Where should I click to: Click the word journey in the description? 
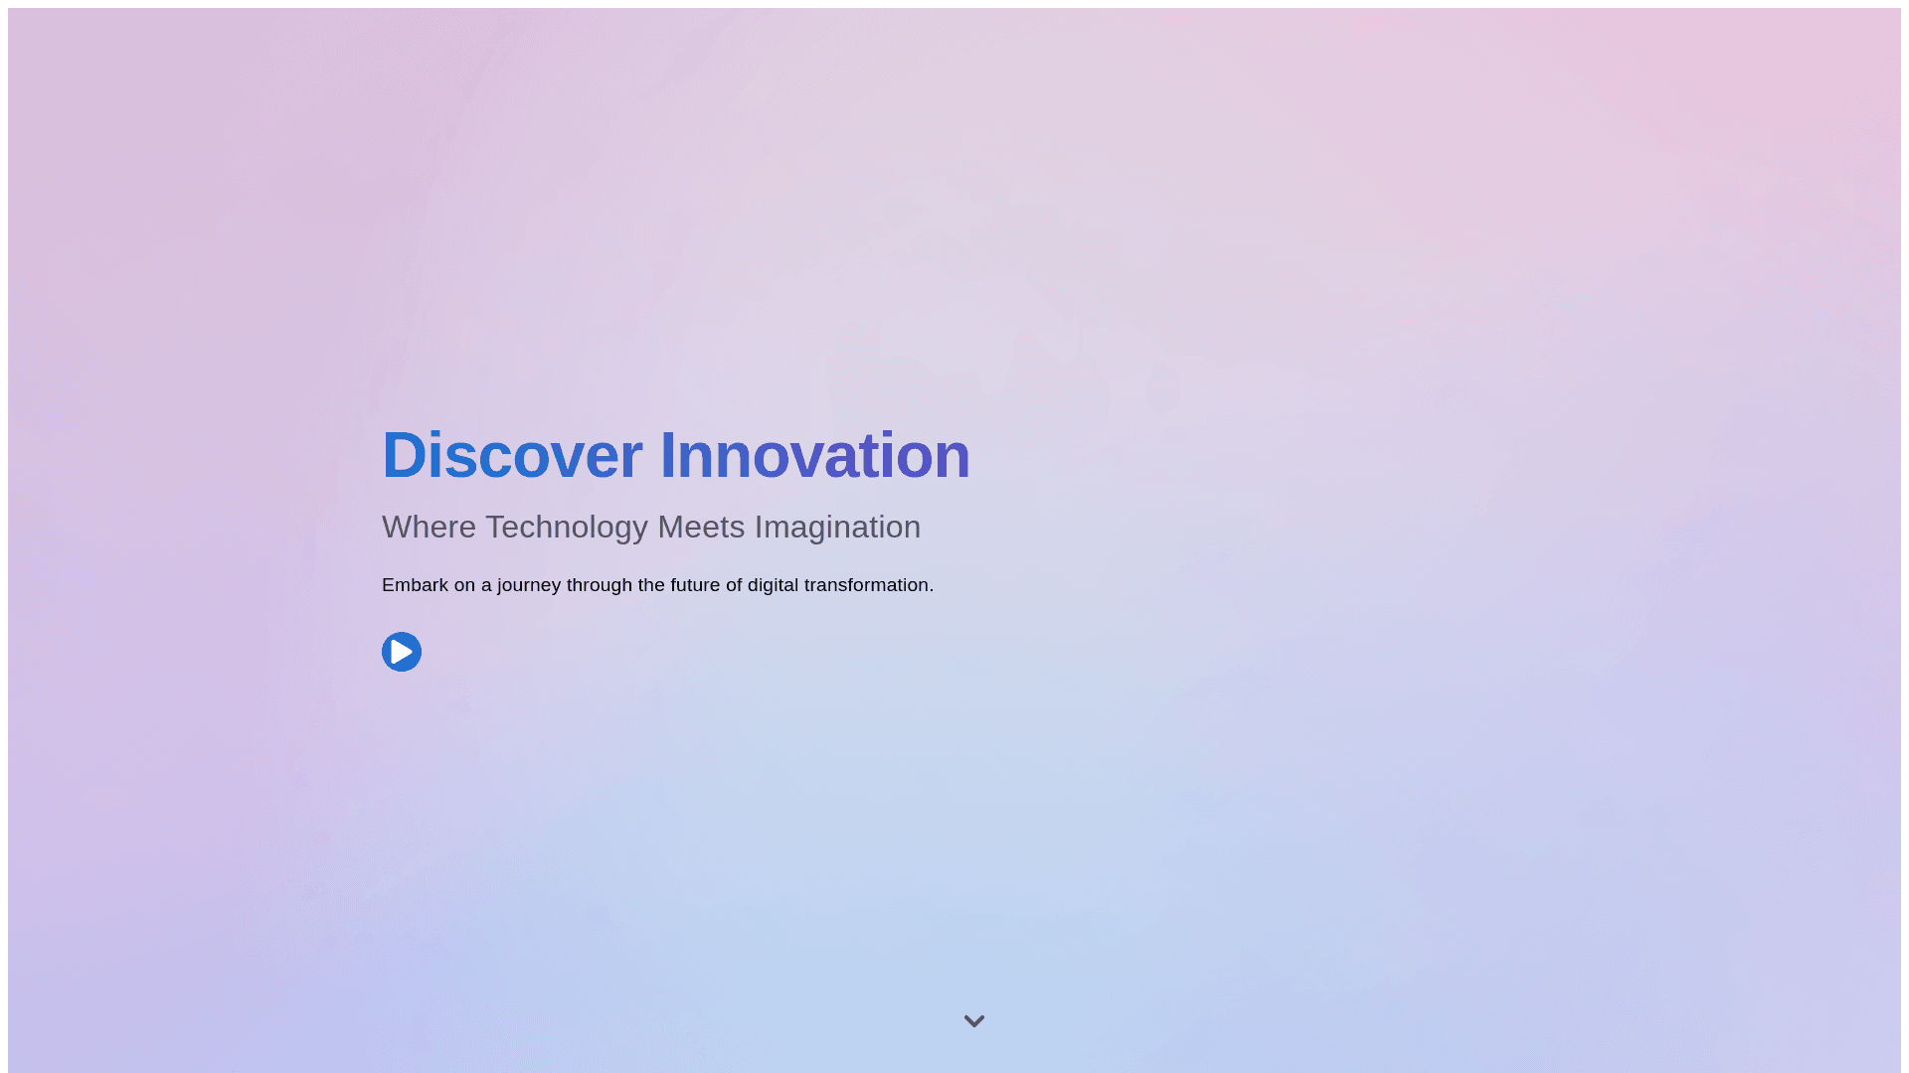(x=529, y=585)
